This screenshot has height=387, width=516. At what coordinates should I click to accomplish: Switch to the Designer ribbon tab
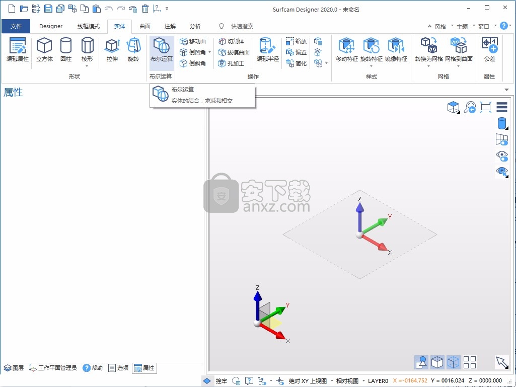51,26
